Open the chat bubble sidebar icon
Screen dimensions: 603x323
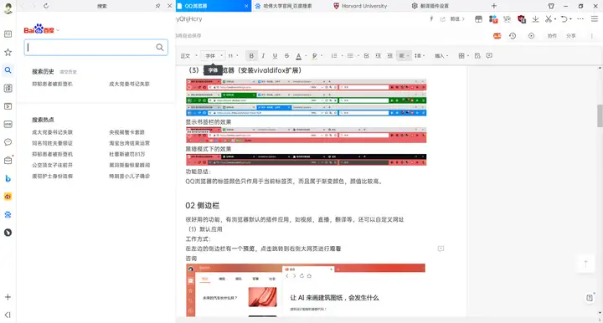click(x=8, y=142)
